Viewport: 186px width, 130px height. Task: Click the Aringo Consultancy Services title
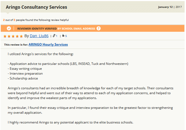[x=37, y=7]
